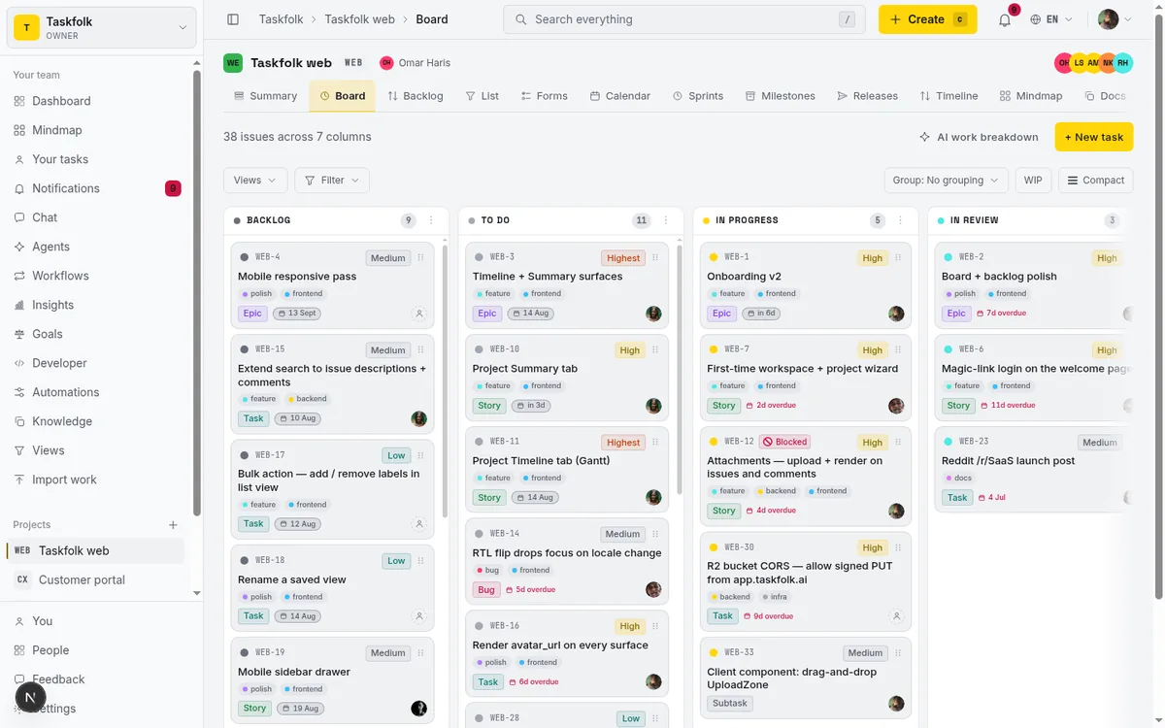
Task: Toggle the WIP limits button
Action: 1033,181
